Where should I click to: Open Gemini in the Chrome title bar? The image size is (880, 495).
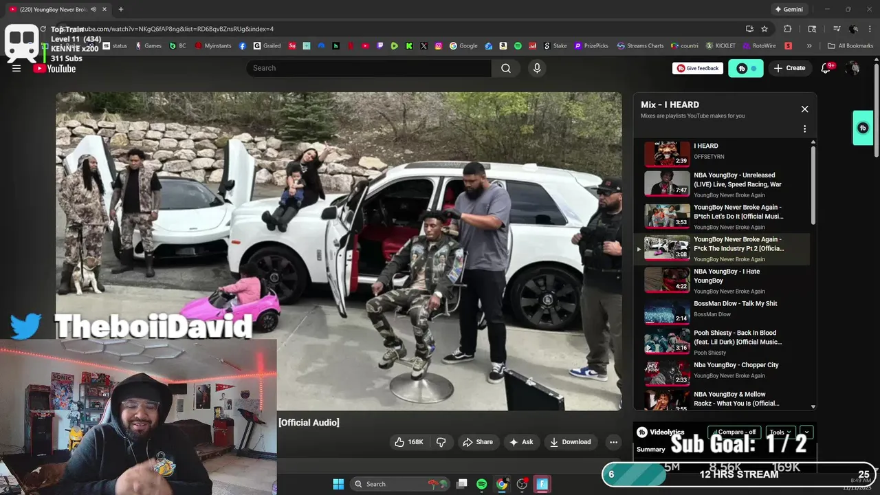[x=789, y=10]
